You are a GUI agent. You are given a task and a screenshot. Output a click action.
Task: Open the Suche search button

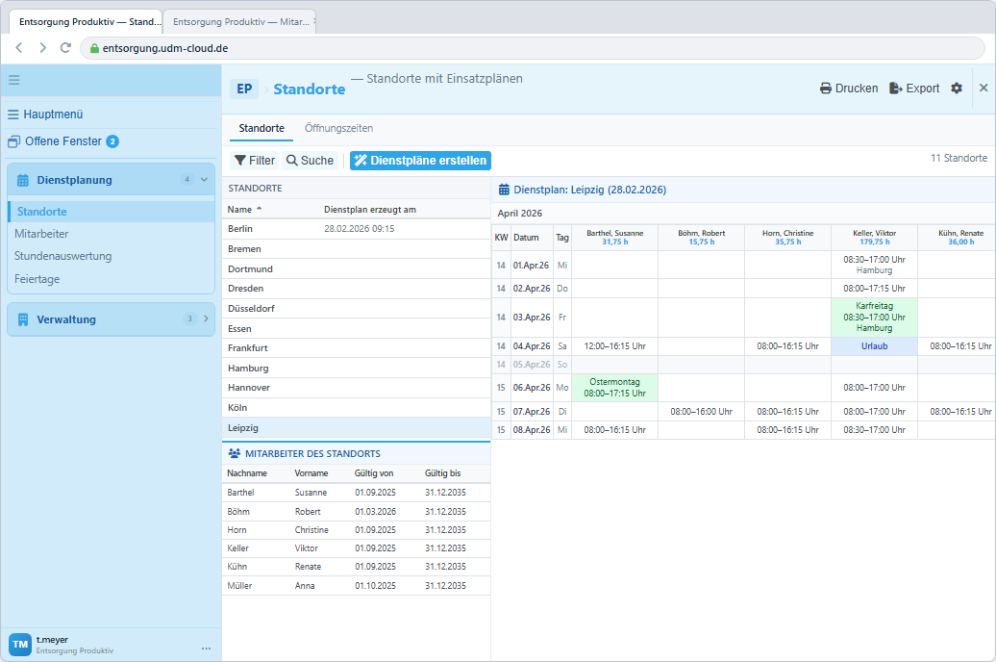coord(310,161)
